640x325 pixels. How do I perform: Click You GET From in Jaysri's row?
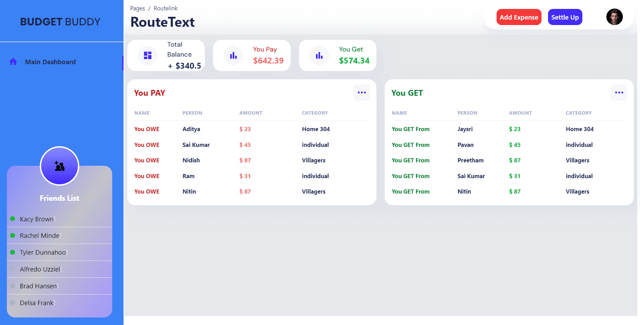tap(410, 129)
